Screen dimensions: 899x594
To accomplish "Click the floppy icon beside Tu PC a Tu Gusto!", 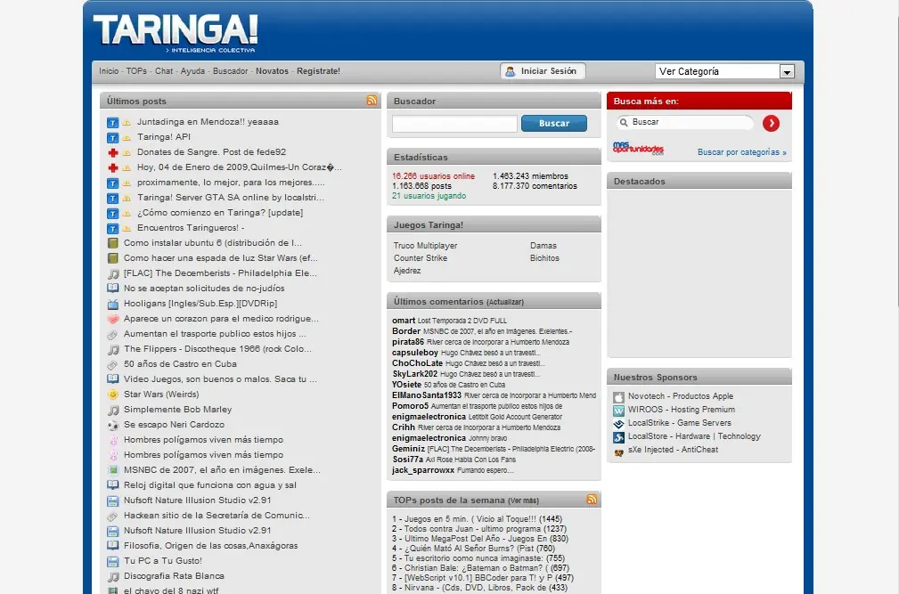I will tap(113, 561).
